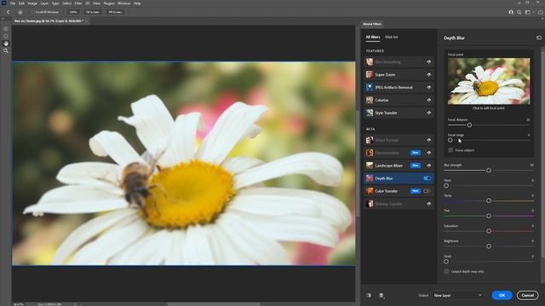The image size is (545, 306).
Task: Download the Harmonization filter via cloud icon
Action: pyautogui.click(x=428, y=153)
